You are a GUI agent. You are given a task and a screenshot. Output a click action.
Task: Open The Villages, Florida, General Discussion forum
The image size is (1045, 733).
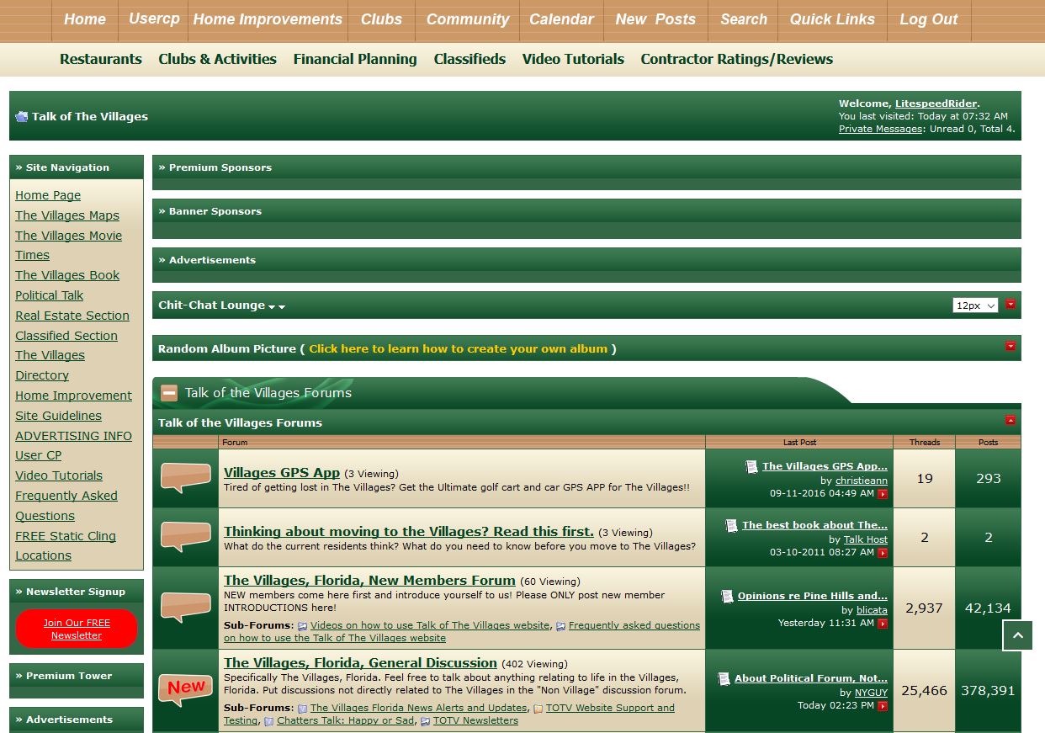360,663
